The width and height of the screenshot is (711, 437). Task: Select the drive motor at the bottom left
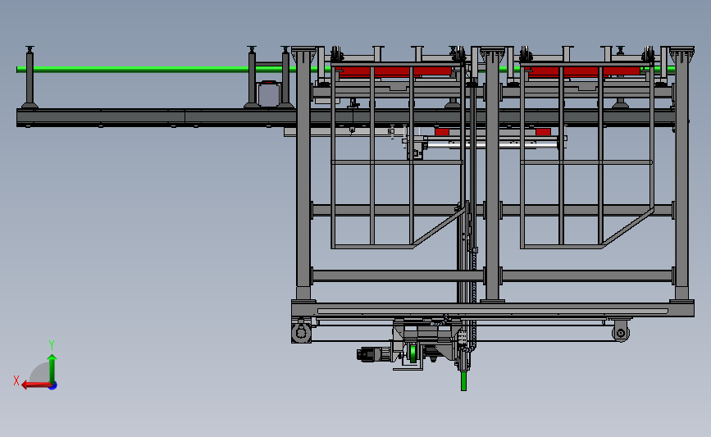(374, 354)
